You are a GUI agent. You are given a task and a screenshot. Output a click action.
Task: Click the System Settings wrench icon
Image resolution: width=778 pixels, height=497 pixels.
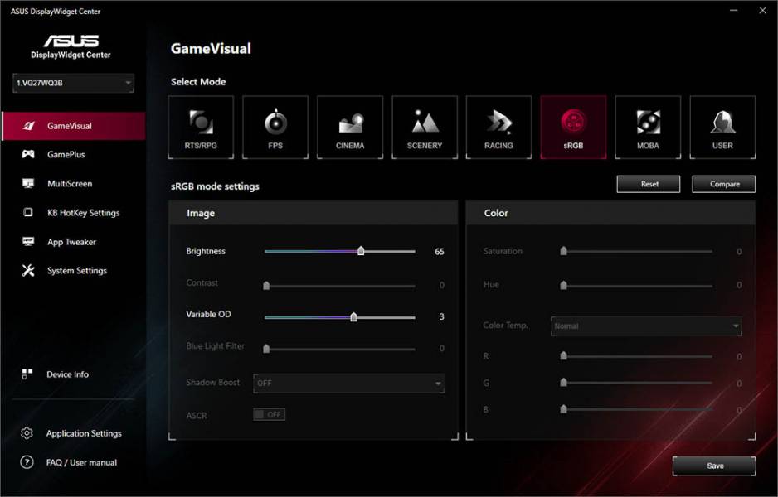click(28, 270)
